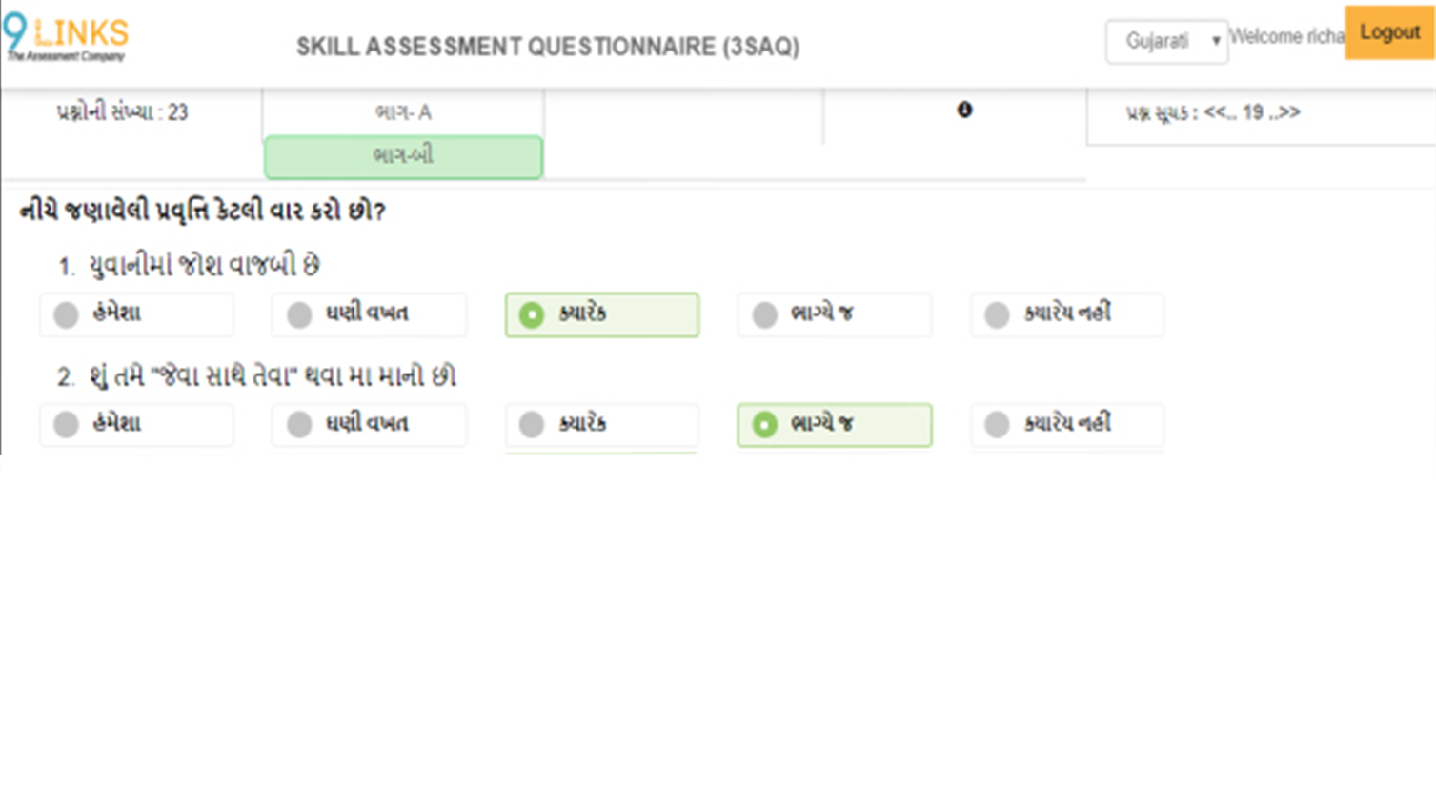Select હંમેશા for question 2
This screenshot has height=809, width=1436.
(136, 425)
